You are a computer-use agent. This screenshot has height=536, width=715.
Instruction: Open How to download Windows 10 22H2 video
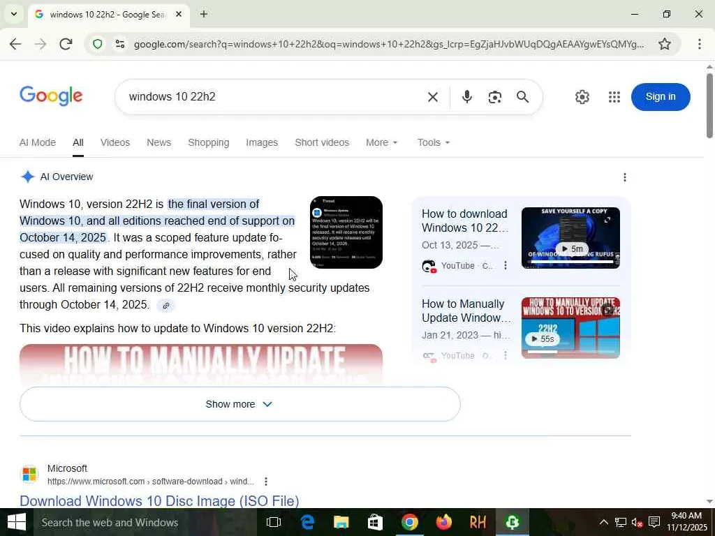[464, 221]
